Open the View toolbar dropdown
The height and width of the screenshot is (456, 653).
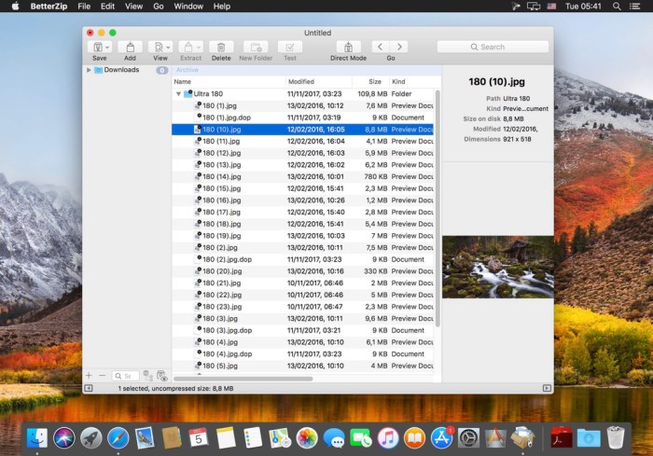160,47
